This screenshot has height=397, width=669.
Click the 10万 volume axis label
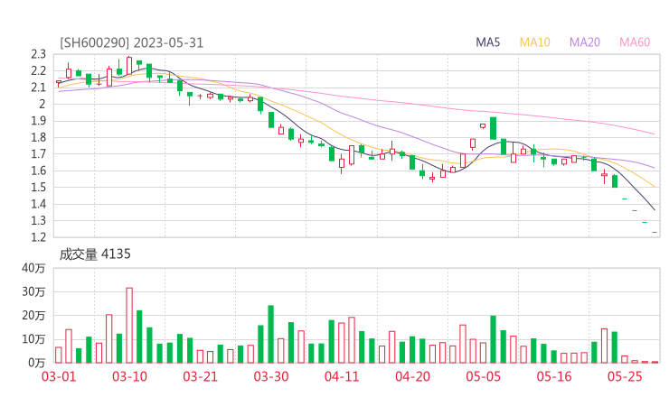[x=33, y=339]
